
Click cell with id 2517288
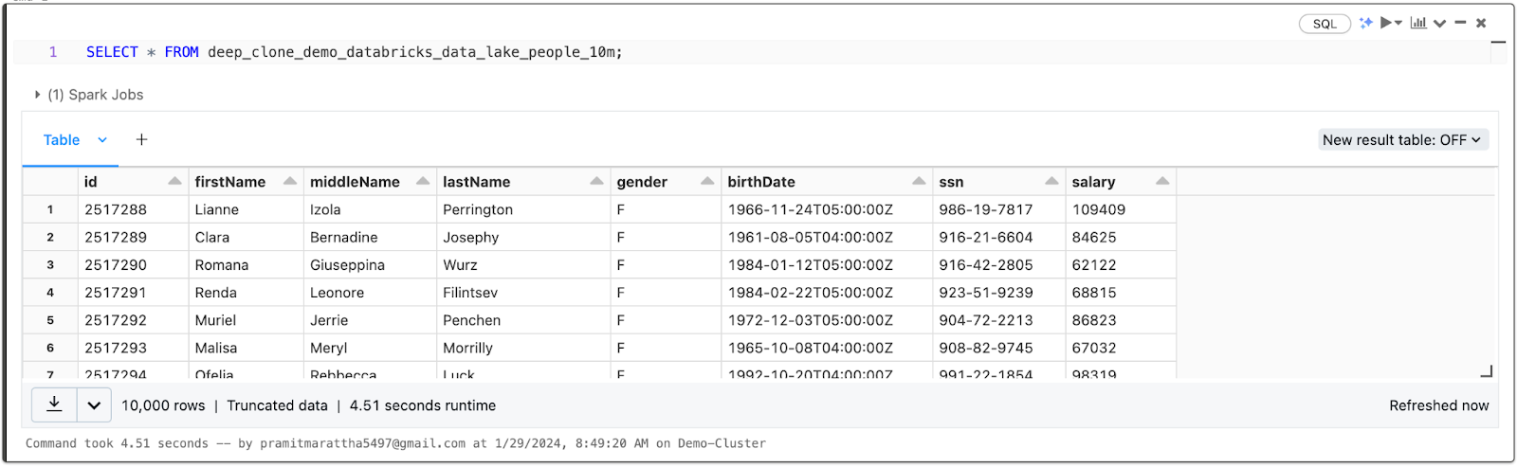[x=134, y=209]
